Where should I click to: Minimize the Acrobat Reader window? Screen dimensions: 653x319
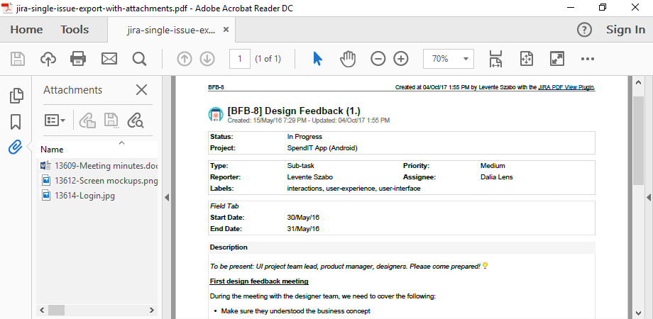click(570, 7)
